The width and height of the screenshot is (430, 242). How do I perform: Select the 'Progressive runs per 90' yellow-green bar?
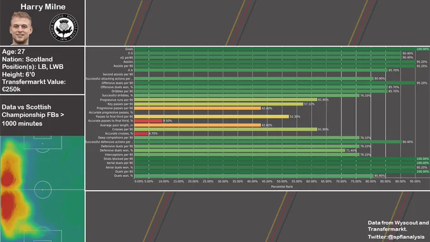226,100
